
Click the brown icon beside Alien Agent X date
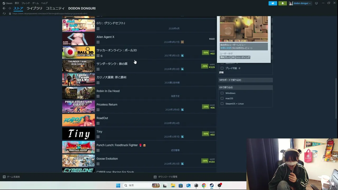pos(182,42)
